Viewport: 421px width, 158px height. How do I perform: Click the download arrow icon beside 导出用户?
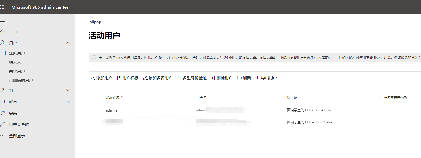[258, 78]
